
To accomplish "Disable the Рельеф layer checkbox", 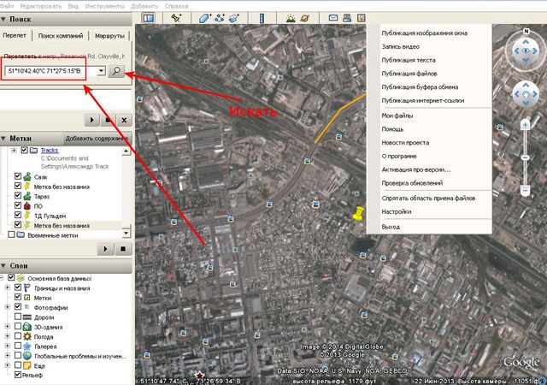I will click(18, 375).
